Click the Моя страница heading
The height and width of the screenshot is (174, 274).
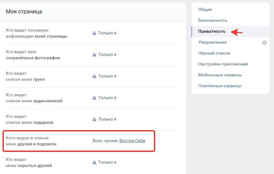click(x=24, y=11)
